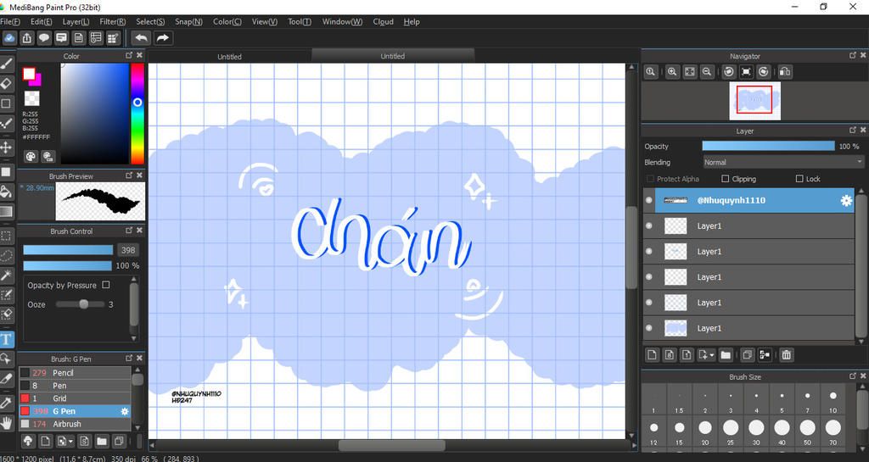This screenshot has height=462, width=869.
Task: Open the Snap menu
Action: (x=188, y=21)
